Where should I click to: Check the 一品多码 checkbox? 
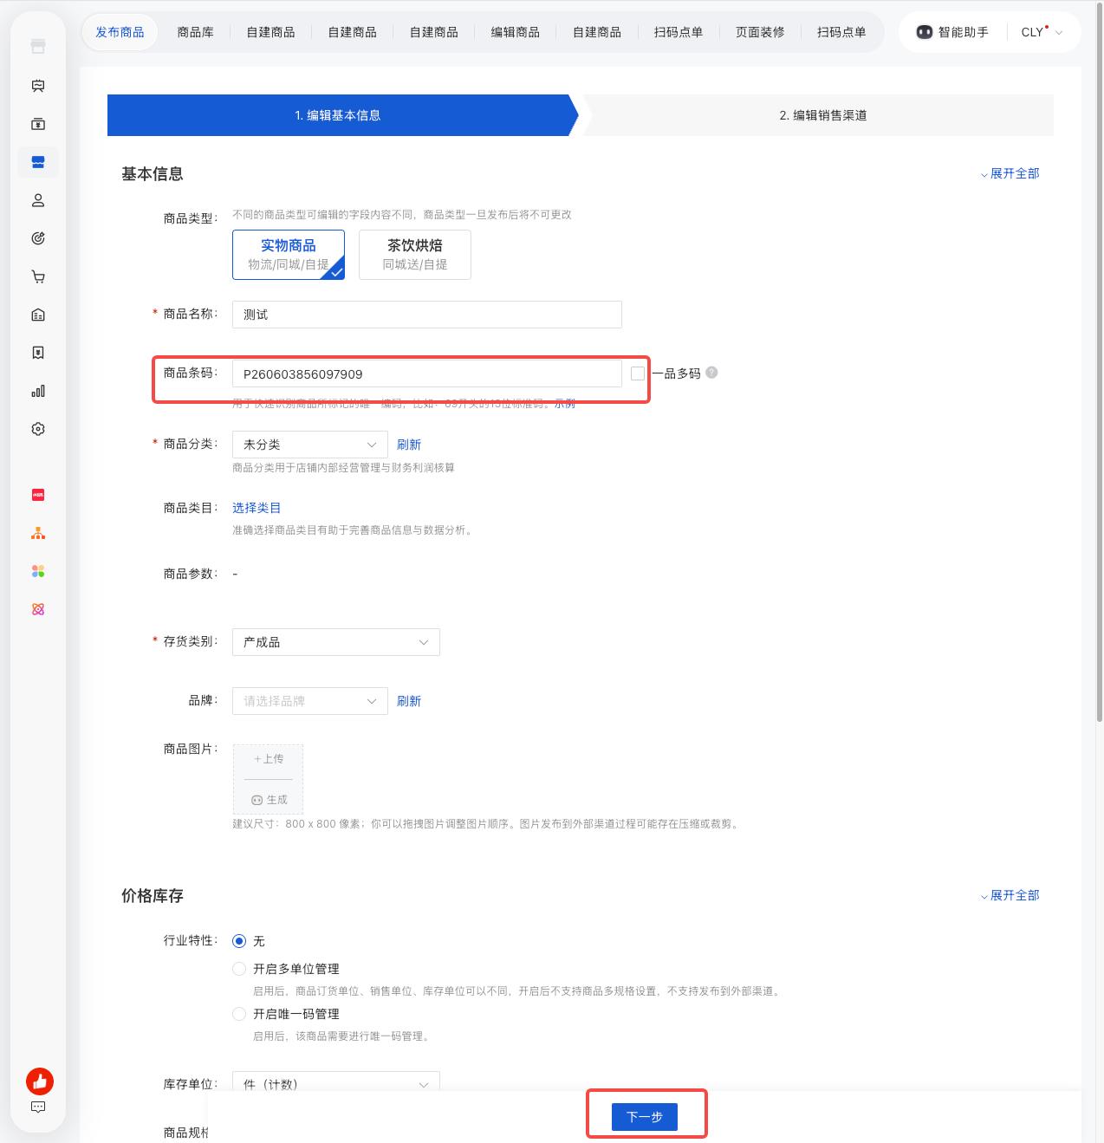[x=638, y=373]
